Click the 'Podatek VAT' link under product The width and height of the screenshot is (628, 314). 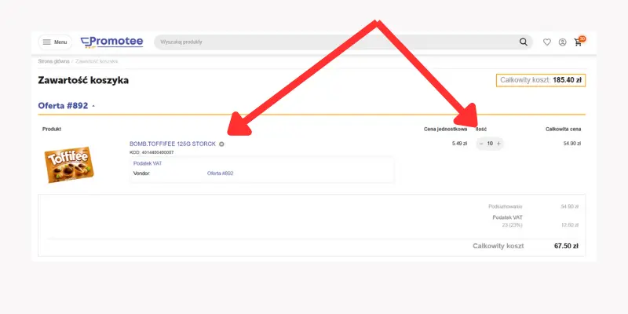tap(147, 163)
